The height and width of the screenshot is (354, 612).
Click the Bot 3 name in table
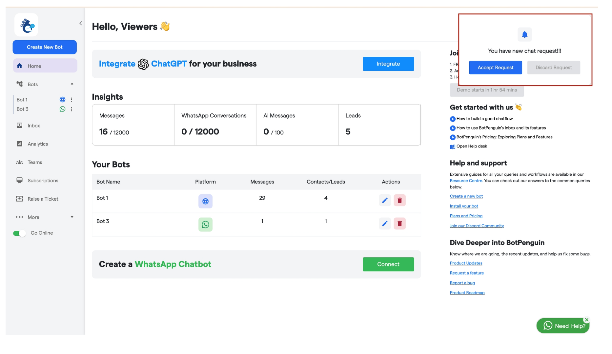pyautogui.click(x=103, y=221)
